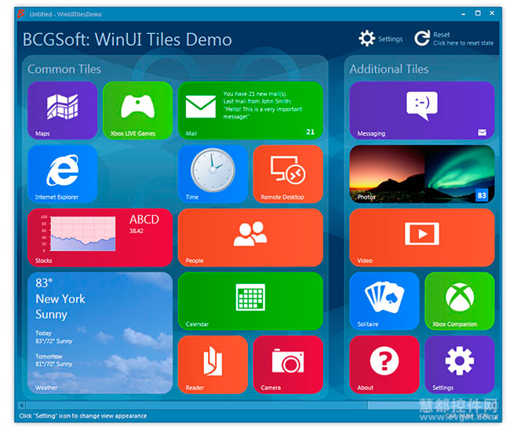Launch the Solitaire tile
This screenshot has height=430, width=510.
(384, 301)
